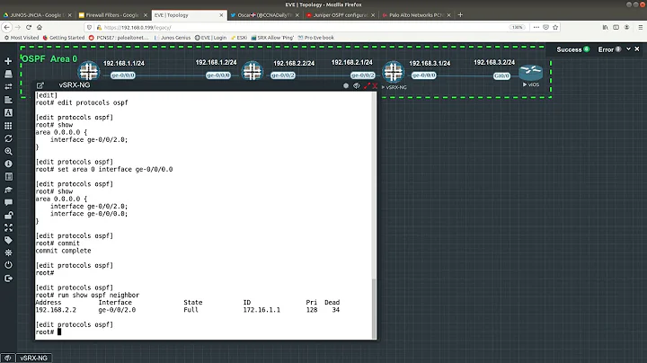Click the fullscreen expand icon in sidebar
This screenshot has height=363, width=647.
pyautogui.click(x=8, y=227)
